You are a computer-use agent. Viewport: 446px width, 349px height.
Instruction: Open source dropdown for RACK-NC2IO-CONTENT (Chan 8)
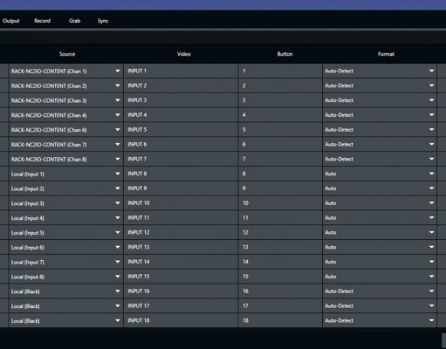click(x=66, y=159)
